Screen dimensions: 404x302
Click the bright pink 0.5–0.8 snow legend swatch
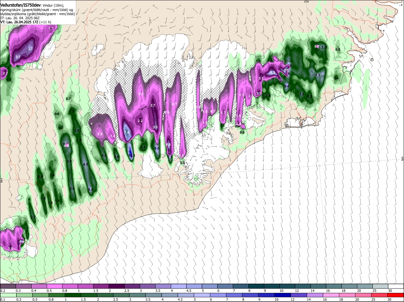point(55,286)
